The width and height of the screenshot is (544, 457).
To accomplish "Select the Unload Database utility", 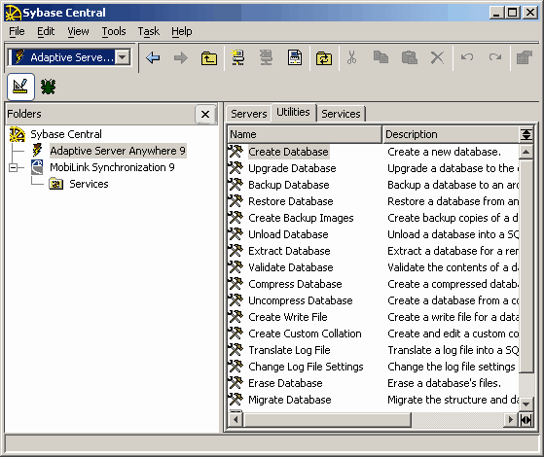I will click(x=288, y=234).
